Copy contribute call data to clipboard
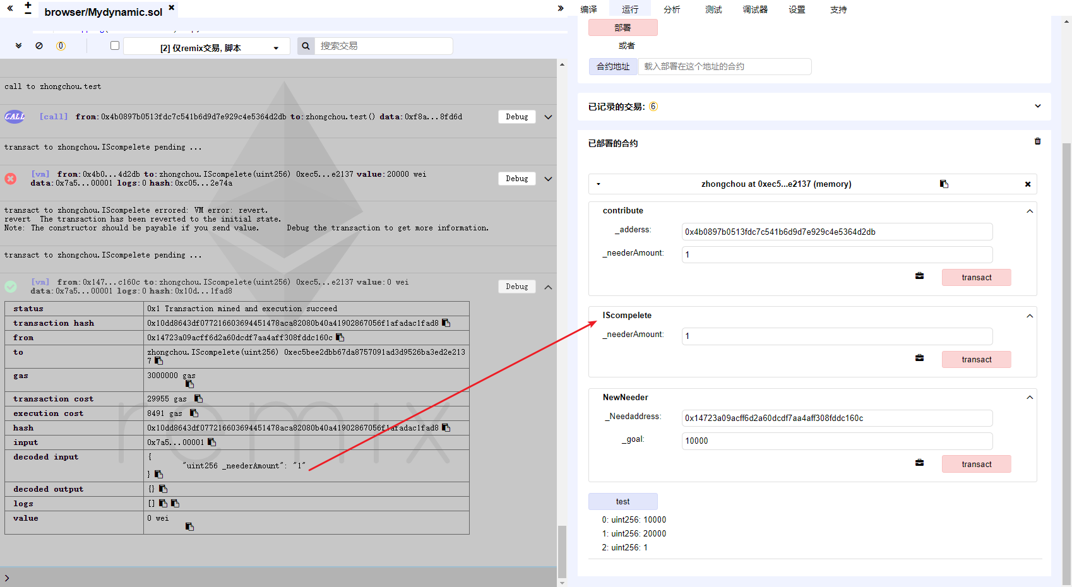The image size is (1072, 587). tap(919, 276)
